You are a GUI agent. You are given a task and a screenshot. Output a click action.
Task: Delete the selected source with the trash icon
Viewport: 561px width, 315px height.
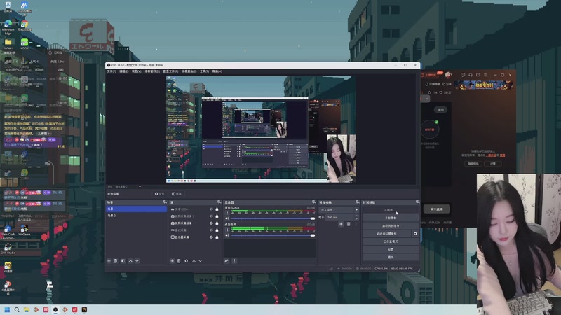tap(179, 261)
